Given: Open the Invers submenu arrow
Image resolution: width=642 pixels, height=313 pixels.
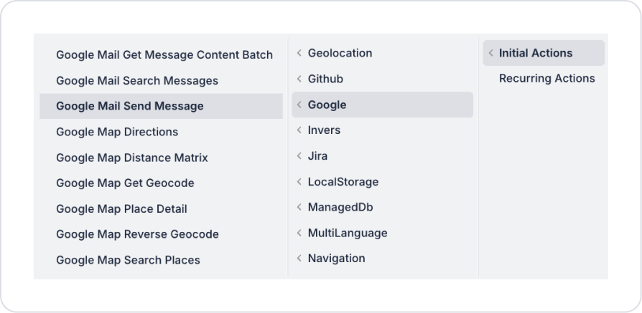Looking at the screenshot, I should tap(299, 130).
